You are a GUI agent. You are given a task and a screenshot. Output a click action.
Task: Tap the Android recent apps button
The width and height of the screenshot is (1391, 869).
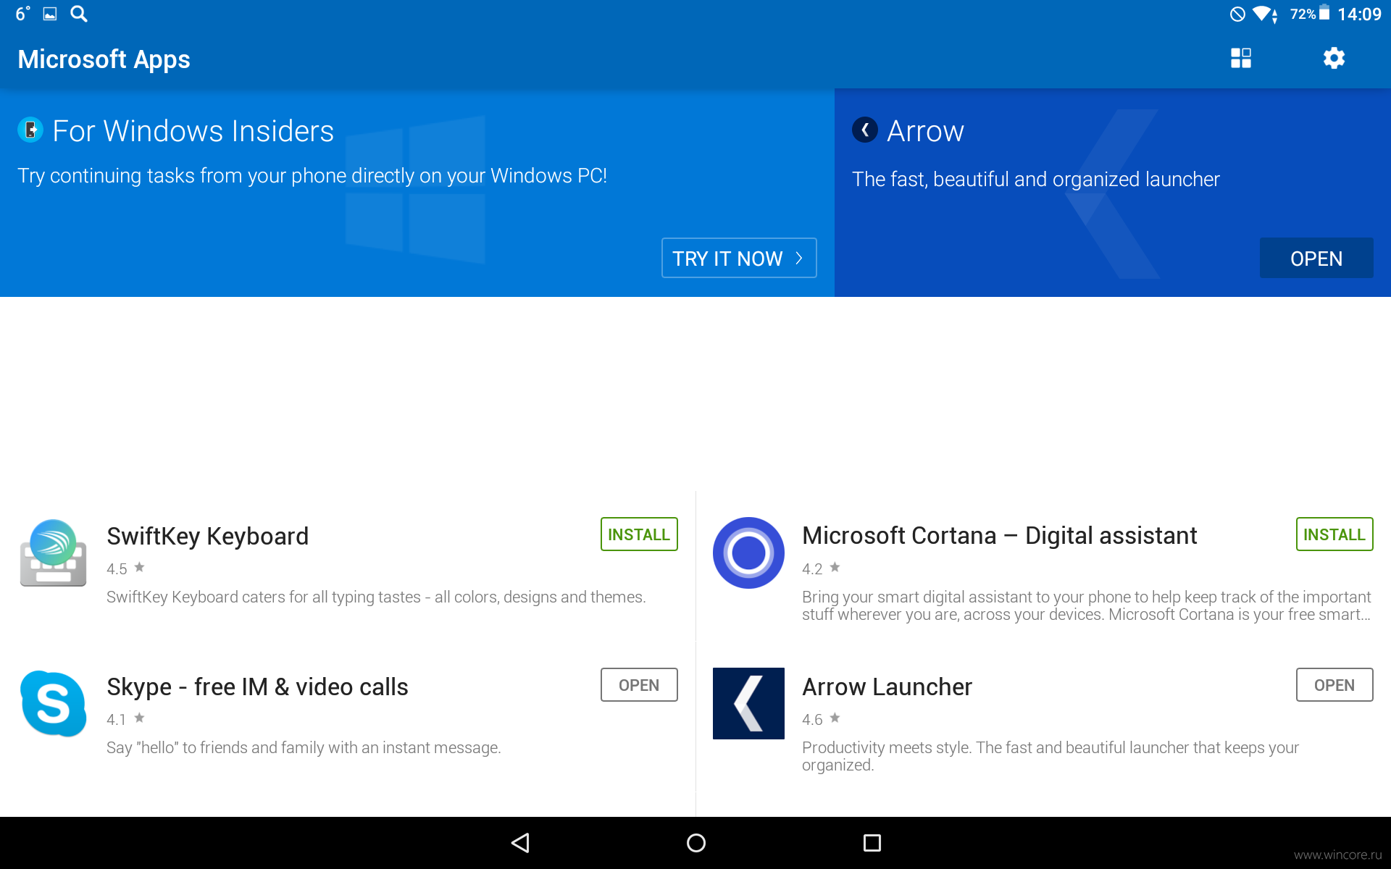pyautogui.click(x=872, y=843)
